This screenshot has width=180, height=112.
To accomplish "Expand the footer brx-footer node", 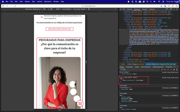I will point(123,59).
